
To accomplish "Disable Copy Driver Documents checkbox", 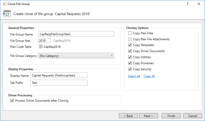I will coord(130,51).
